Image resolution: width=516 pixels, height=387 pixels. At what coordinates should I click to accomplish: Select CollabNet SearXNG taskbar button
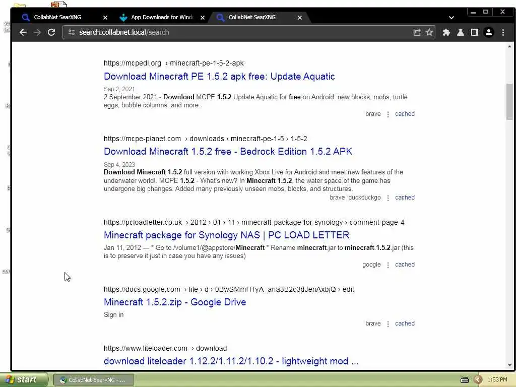click(x=93, y=380)
